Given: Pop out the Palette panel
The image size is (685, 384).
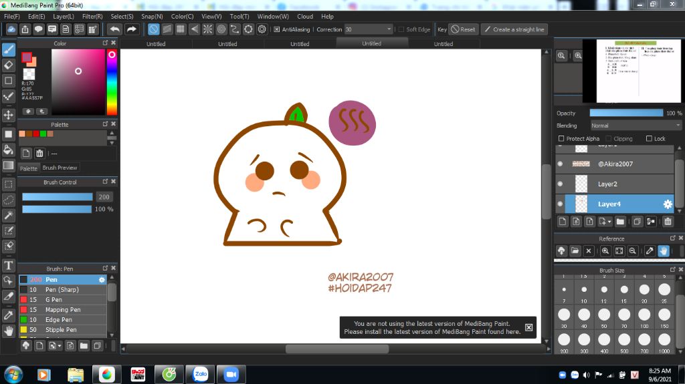Looking at the screenshot, I should click(x=105, y=124).
